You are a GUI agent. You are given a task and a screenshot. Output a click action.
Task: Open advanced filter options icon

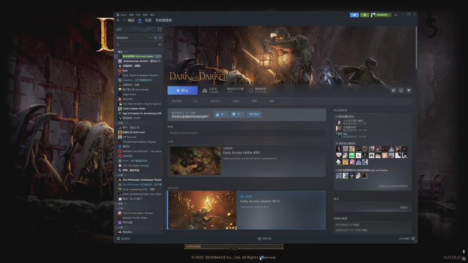(x=160, y=45)
